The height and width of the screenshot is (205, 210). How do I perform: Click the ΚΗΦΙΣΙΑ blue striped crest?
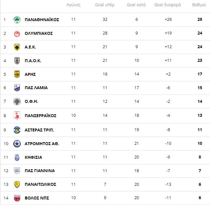point(17,157)
